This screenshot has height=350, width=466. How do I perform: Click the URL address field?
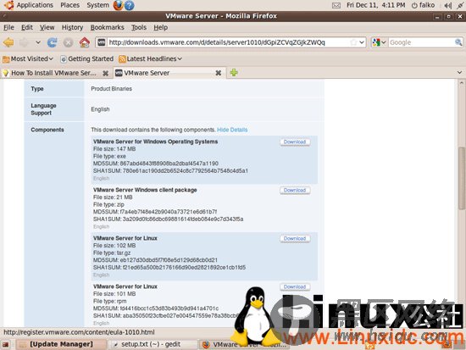(228, 42)
